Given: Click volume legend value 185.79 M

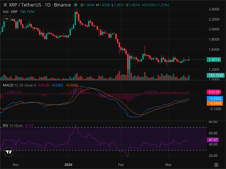Looking at the screenshot, I should click(x=27, y=12).
